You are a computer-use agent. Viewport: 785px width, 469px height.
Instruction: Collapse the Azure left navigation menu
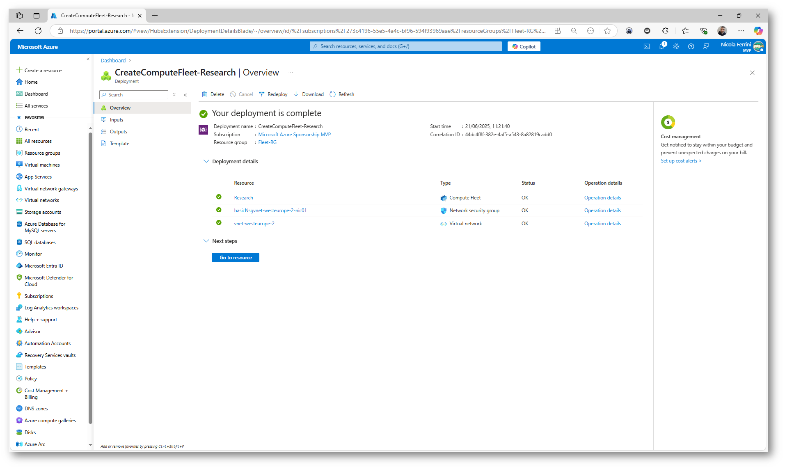coord(88,59)
